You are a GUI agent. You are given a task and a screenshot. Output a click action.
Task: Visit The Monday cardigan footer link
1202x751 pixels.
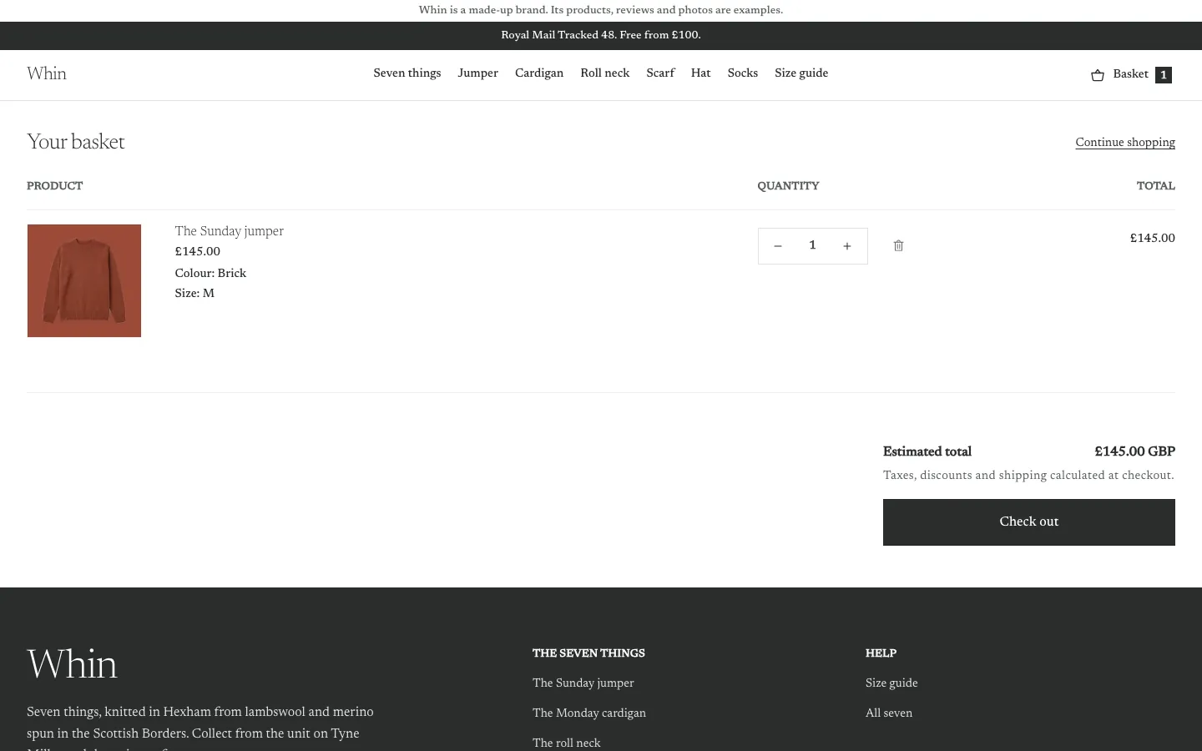coord(589,713)
